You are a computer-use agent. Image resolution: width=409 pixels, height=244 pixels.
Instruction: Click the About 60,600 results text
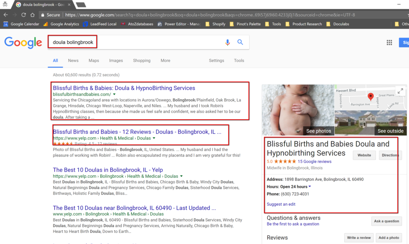click(86, 75)
